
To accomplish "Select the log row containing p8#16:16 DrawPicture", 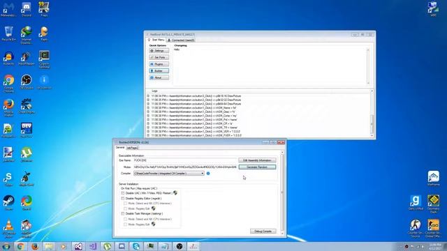I will 194,96.
